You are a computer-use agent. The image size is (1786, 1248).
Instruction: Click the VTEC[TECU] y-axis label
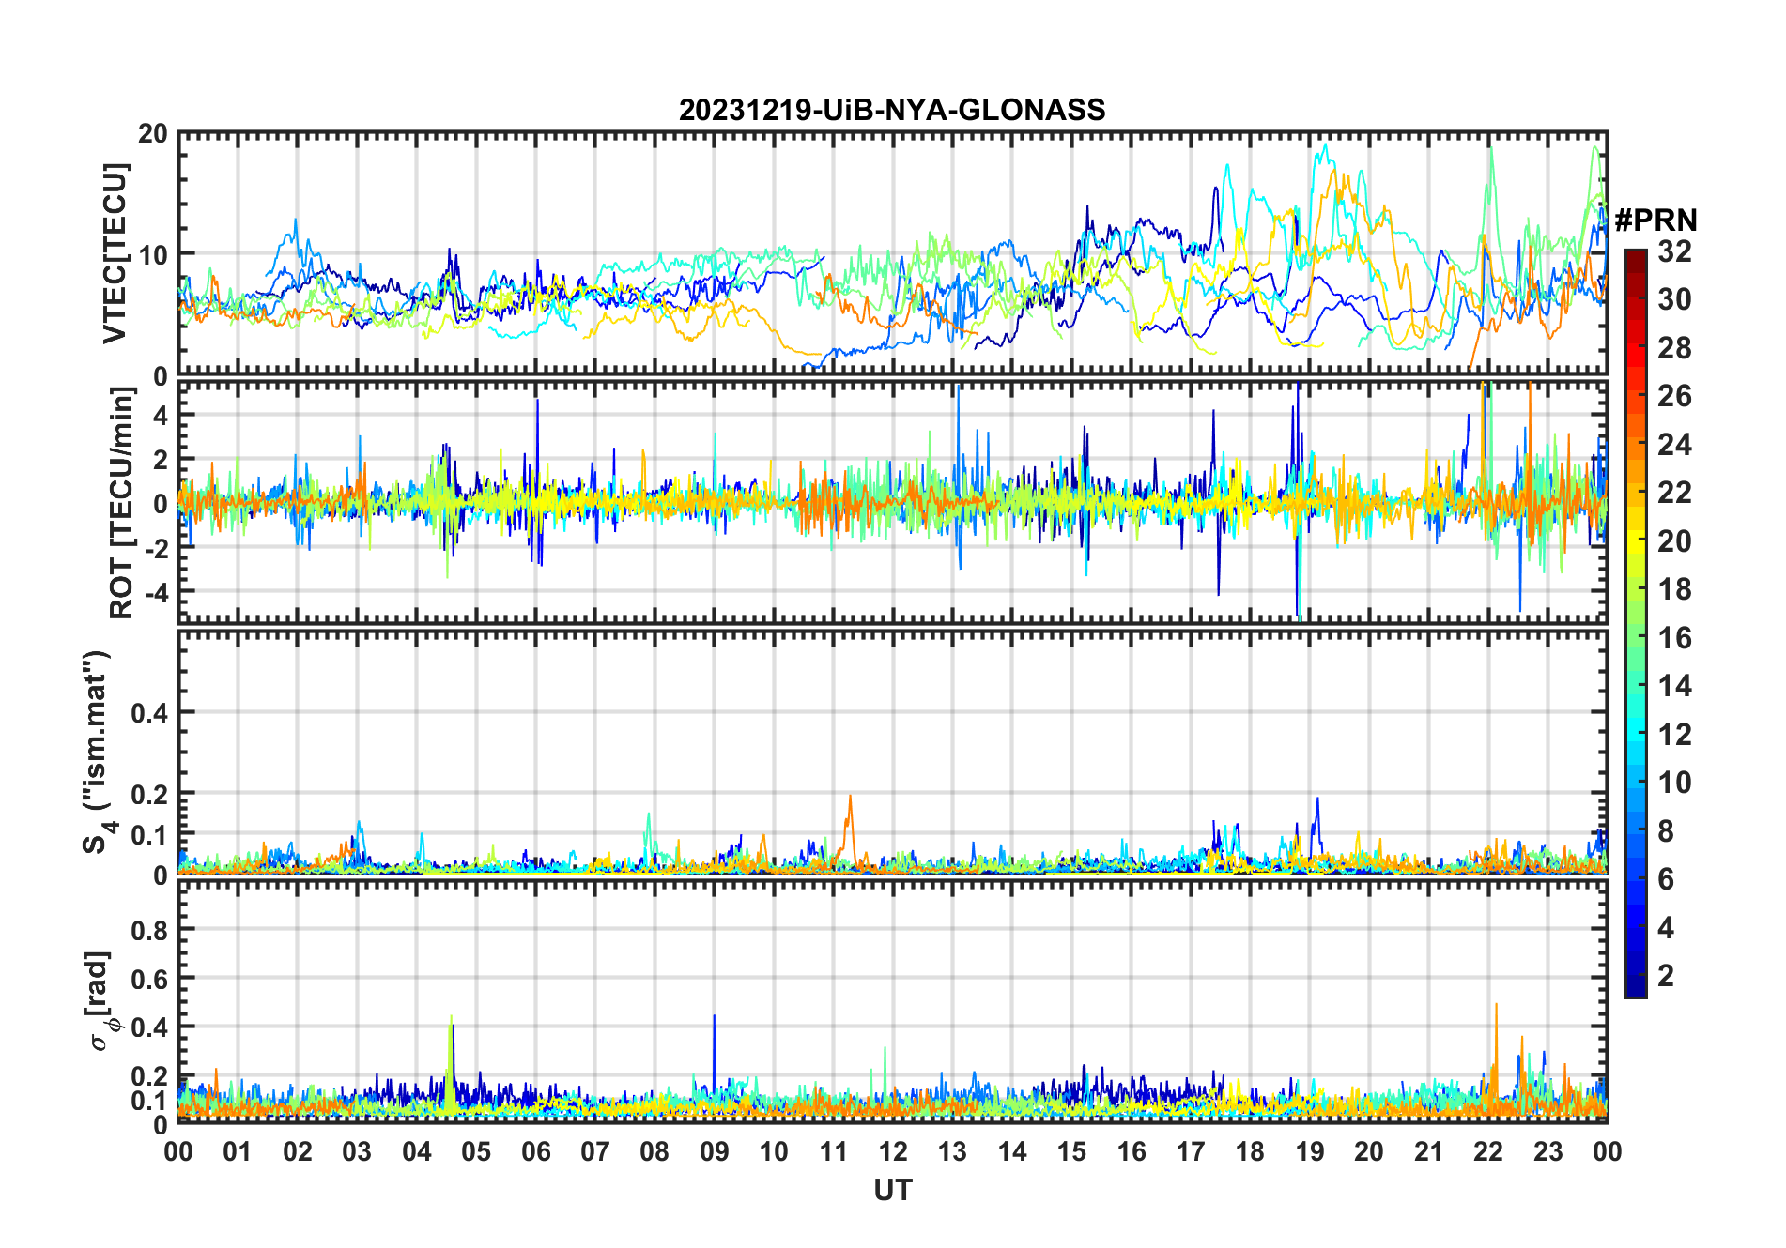pos(115,253)
